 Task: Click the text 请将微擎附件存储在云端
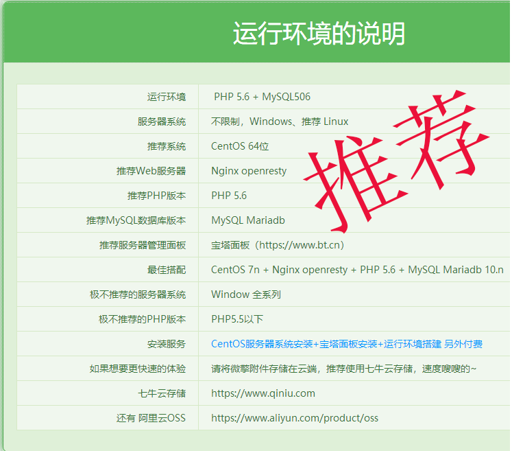[264, 369]
